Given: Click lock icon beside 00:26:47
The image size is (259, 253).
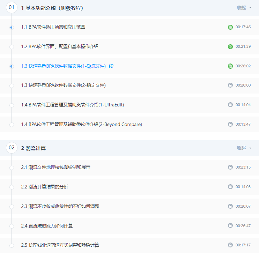Looking at the screenshot, I should (230, 225).
